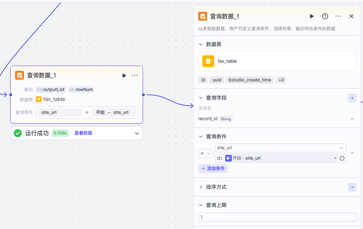
Task: Click the 添加条件 button to add a condition
Action: click(213, 169)
